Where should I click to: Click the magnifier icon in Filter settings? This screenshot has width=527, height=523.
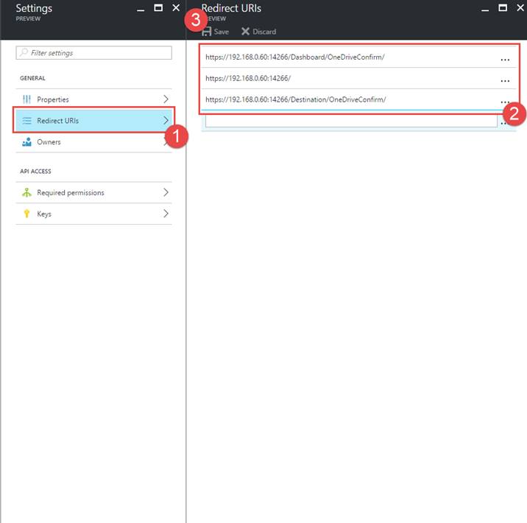pyautogui.click(x=24, y=53)
